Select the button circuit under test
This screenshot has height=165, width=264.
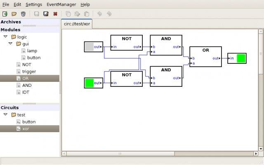(x=29, y=122)
